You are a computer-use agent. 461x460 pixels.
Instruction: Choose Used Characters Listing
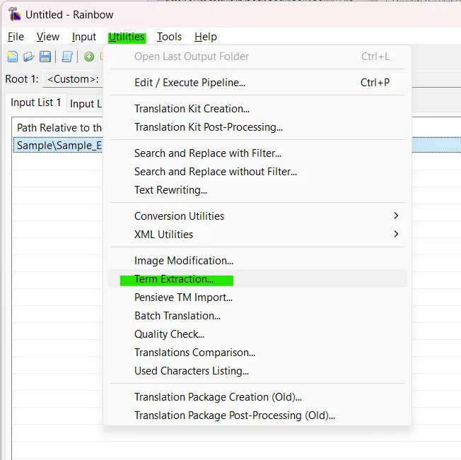tap(257, 371)
